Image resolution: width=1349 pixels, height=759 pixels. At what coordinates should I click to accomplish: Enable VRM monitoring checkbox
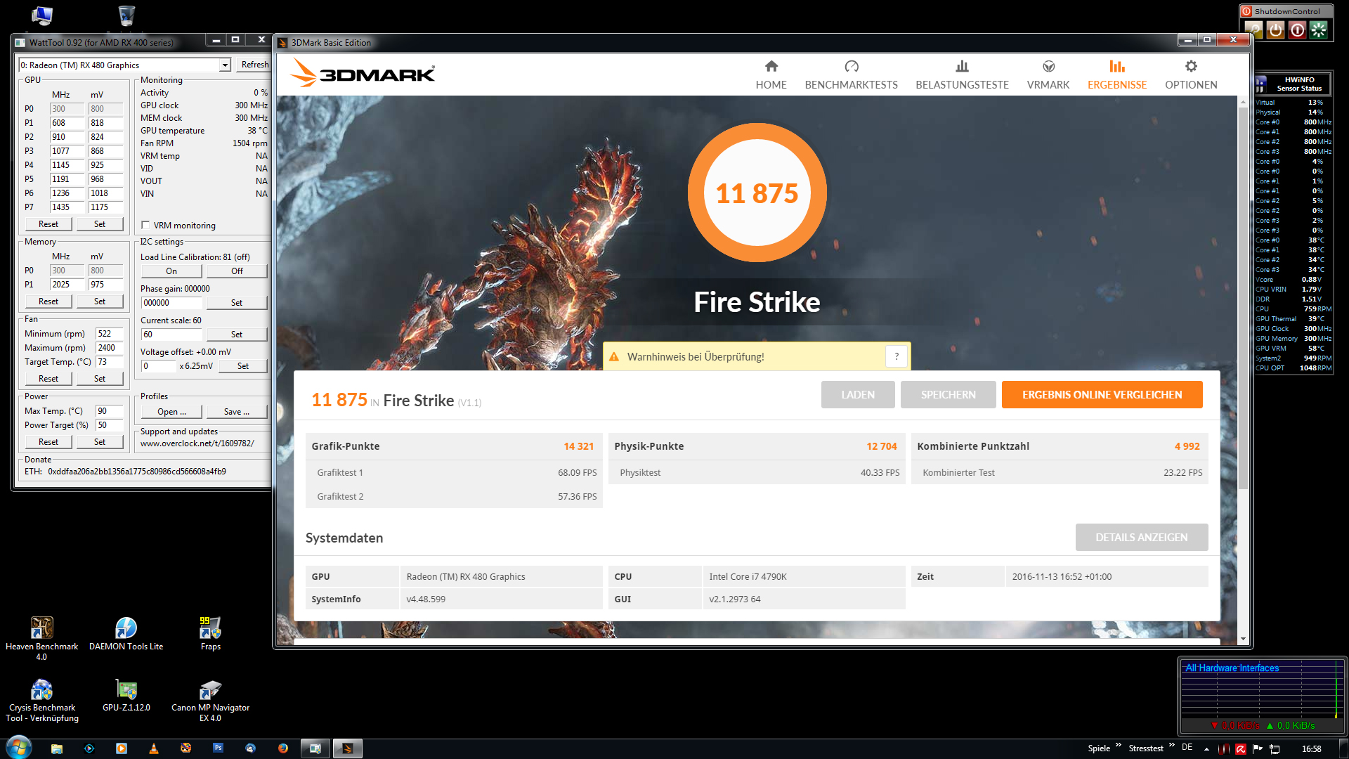coord(145,226)
